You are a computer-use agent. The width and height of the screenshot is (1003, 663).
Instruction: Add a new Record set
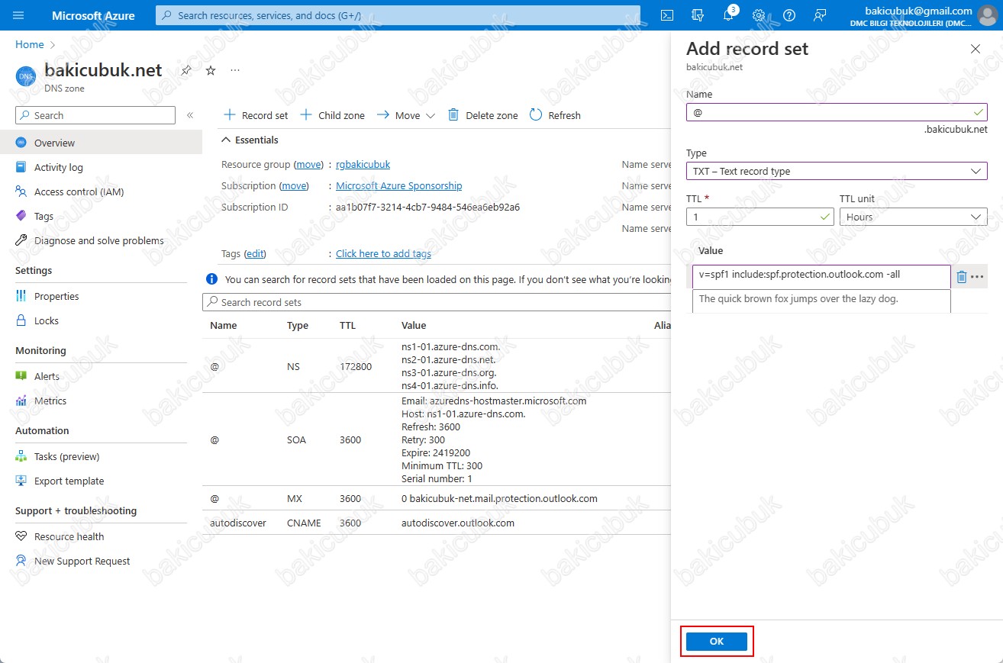click(256, 115)
